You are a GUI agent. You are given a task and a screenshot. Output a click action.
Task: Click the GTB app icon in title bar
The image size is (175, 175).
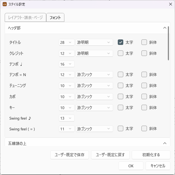tap(5, 4)
